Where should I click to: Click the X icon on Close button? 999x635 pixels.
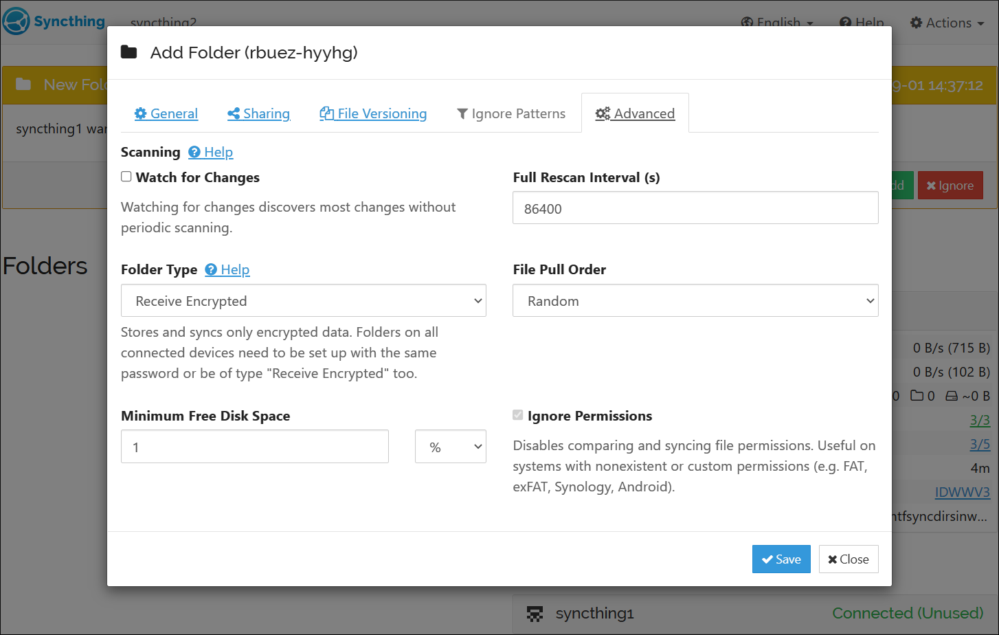point(833,559)
